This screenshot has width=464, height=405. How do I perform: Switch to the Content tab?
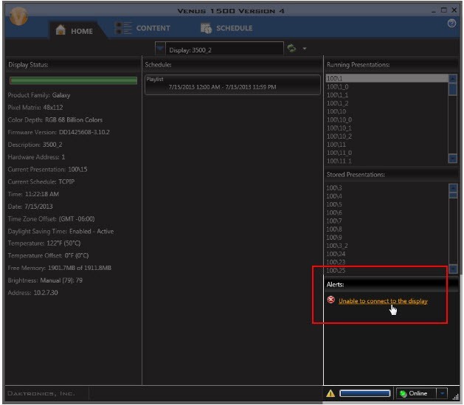[143, 28]
